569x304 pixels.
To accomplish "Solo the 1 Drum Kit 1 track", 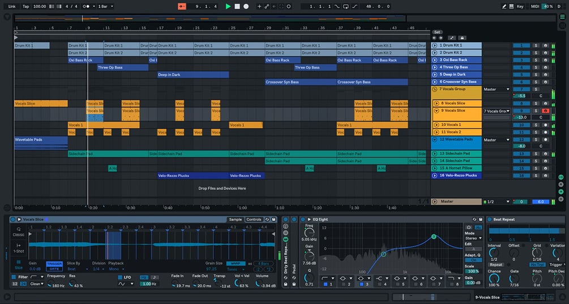I will (x=536, y=46).
